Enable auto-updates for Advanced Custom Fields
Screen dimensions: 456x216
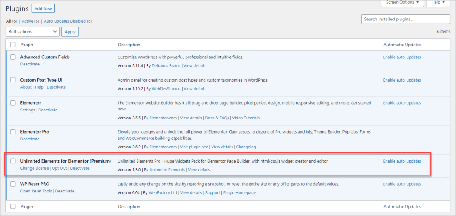tap(402, 57)
